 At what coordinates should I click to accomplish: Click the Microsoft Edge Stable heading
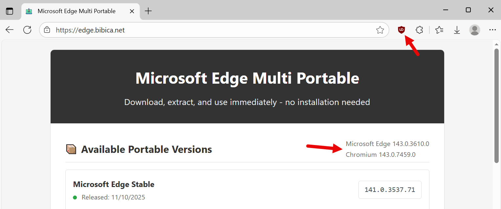click(114, 184)
